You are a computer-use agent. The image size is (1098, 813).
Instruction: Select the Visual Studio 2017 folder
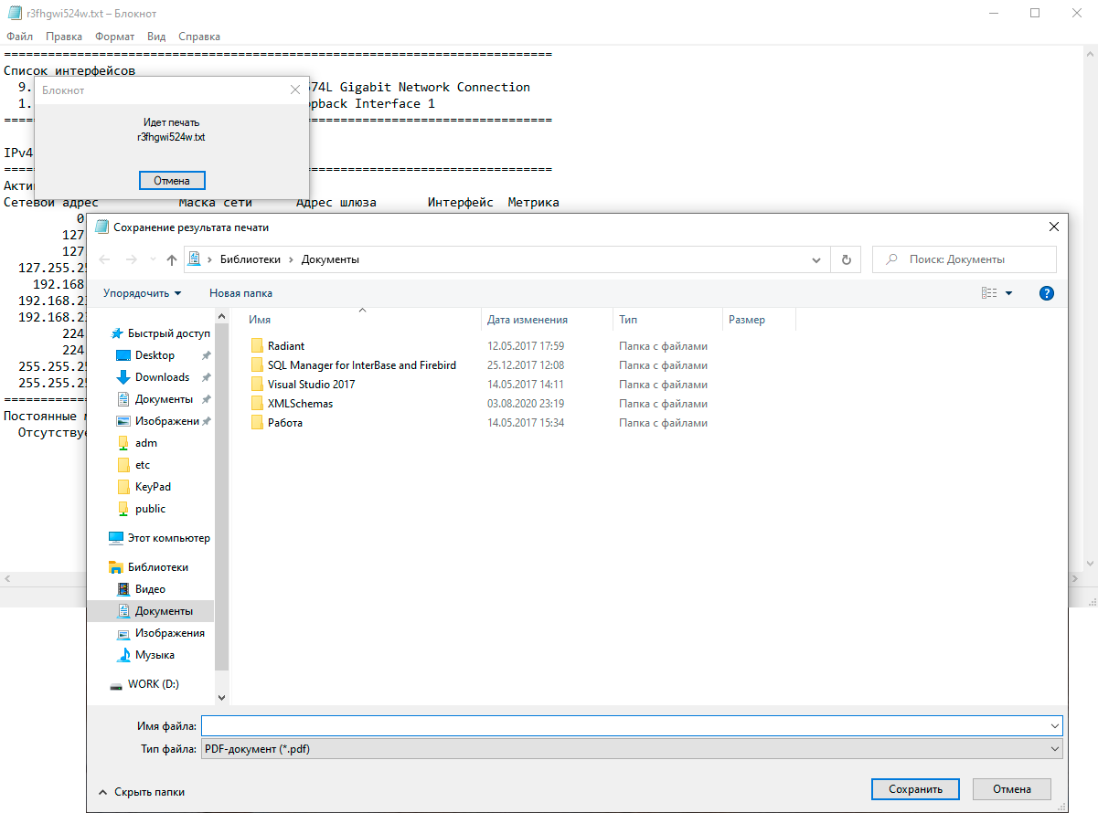(311, 385)
